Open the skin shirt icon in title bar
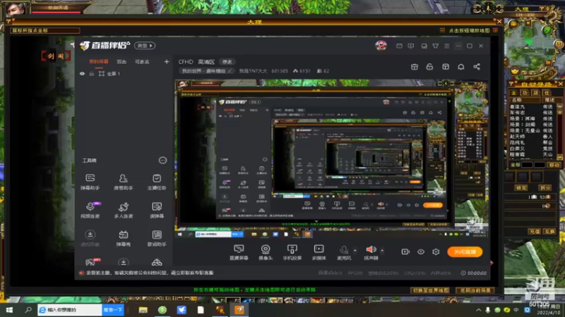The image size is (565, 317). click(436, 46)
